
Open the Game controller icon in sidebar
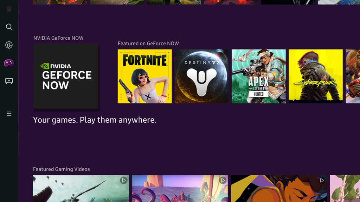tap(9, 63)
